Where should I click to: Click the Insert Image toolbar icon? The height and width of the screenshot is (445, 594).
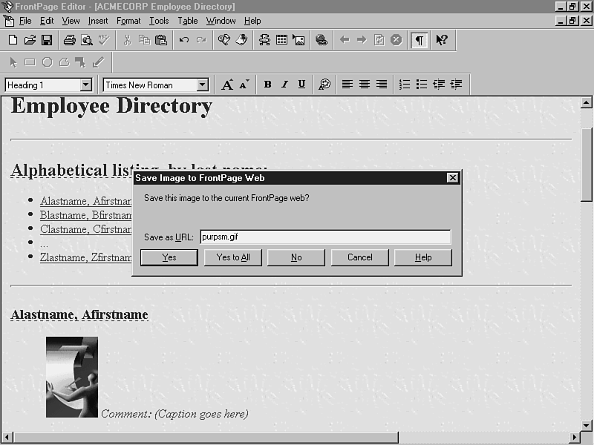click(298, 40)
